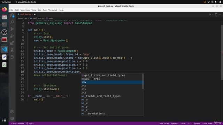This screenshot has height=125, width=223.
Task: Click the nav2_test.py breadcrumb segment
Action: [38, 18]
